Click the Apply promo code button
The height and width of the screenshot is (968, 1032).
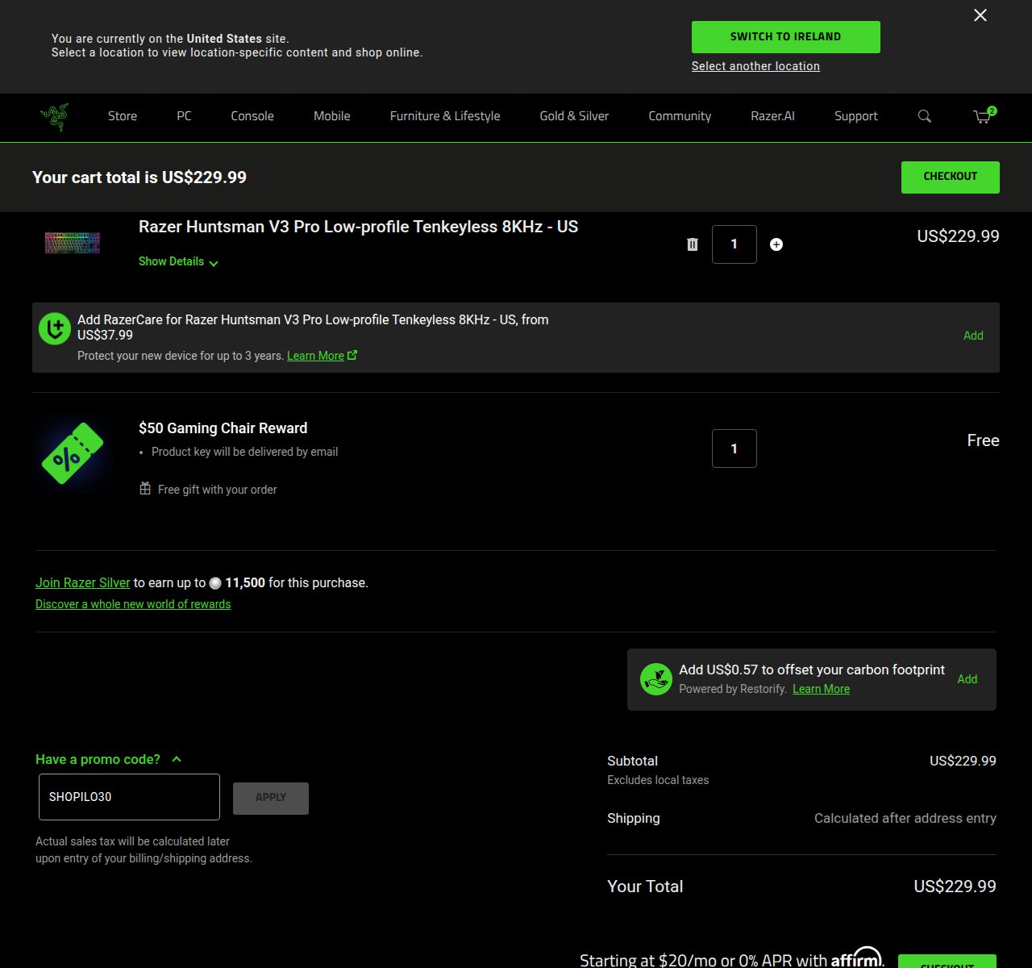(271, 798)
